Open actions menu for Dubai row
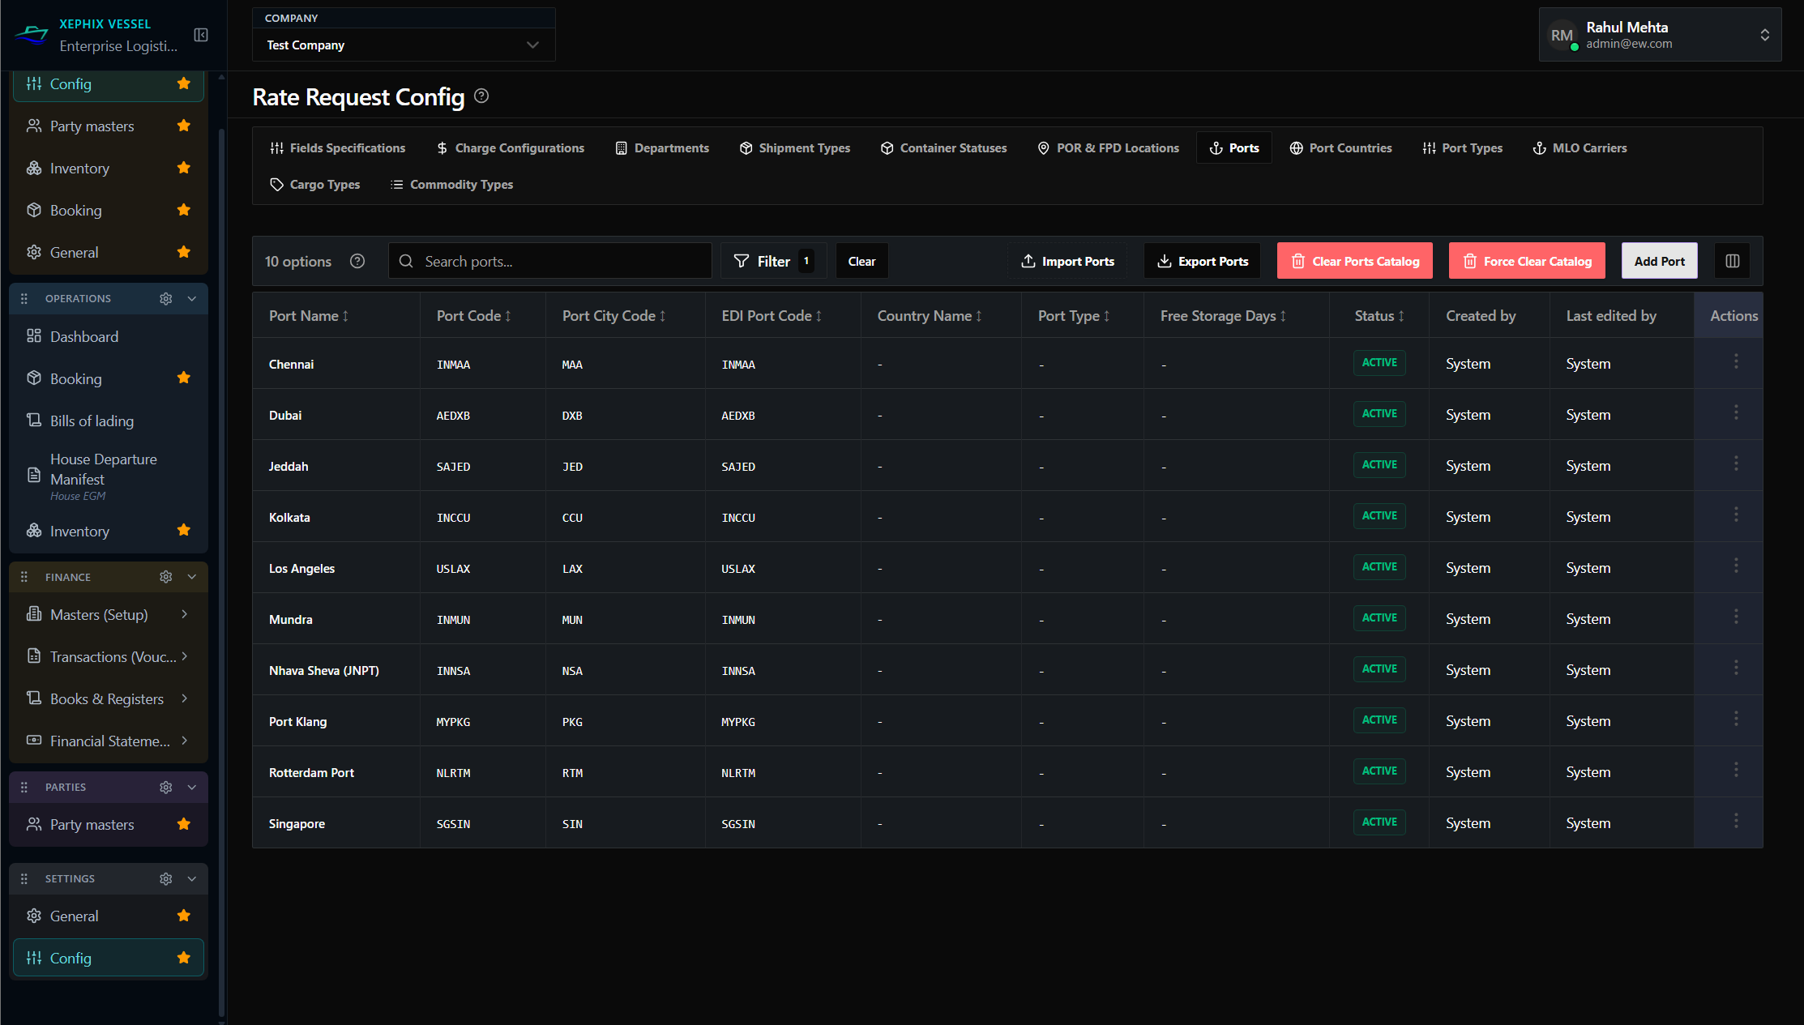 point(1736,412)
